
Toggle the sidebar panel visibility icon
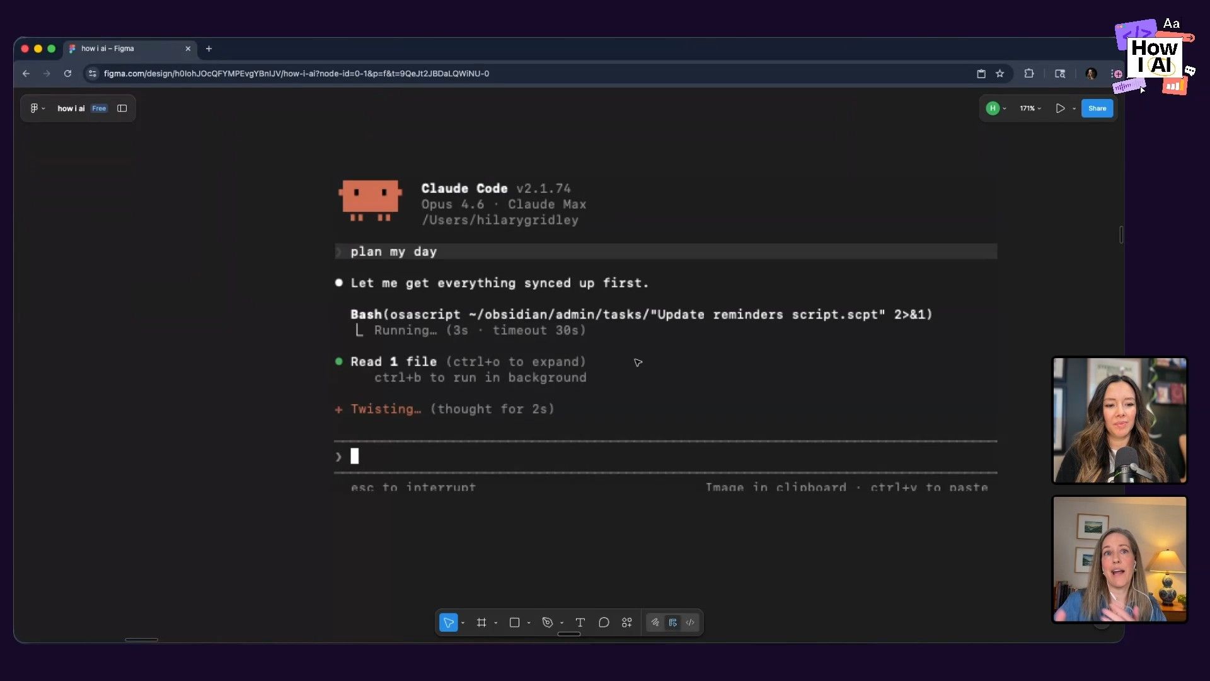[x=122, y=108]
